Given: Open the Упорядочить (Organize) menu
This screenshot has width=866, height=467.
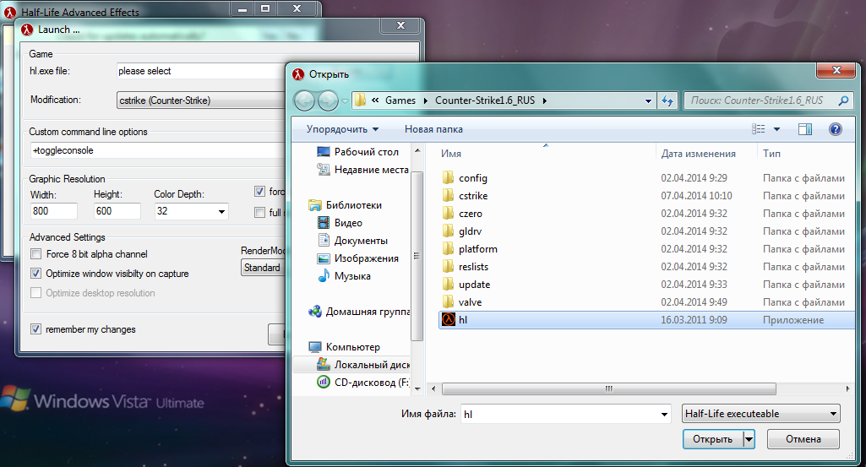Looking at the screenshot, I should pyautogui.click(x=342, y=129).
